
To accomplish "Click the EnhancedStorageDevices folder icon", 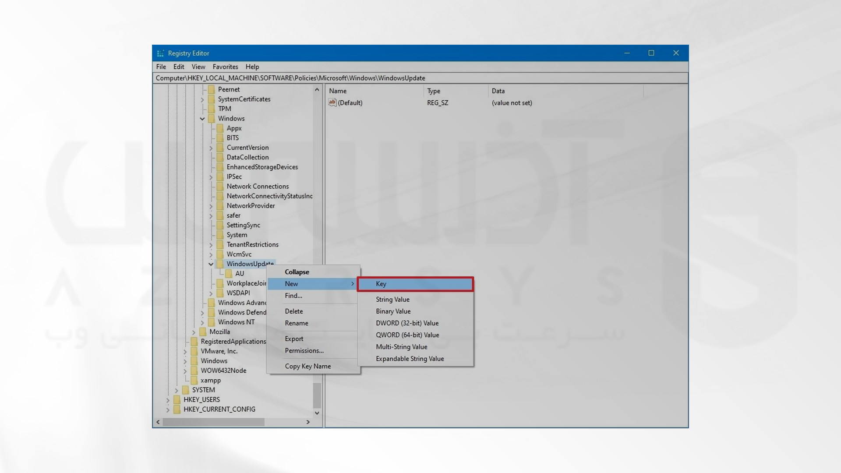I will coord(220,167).
